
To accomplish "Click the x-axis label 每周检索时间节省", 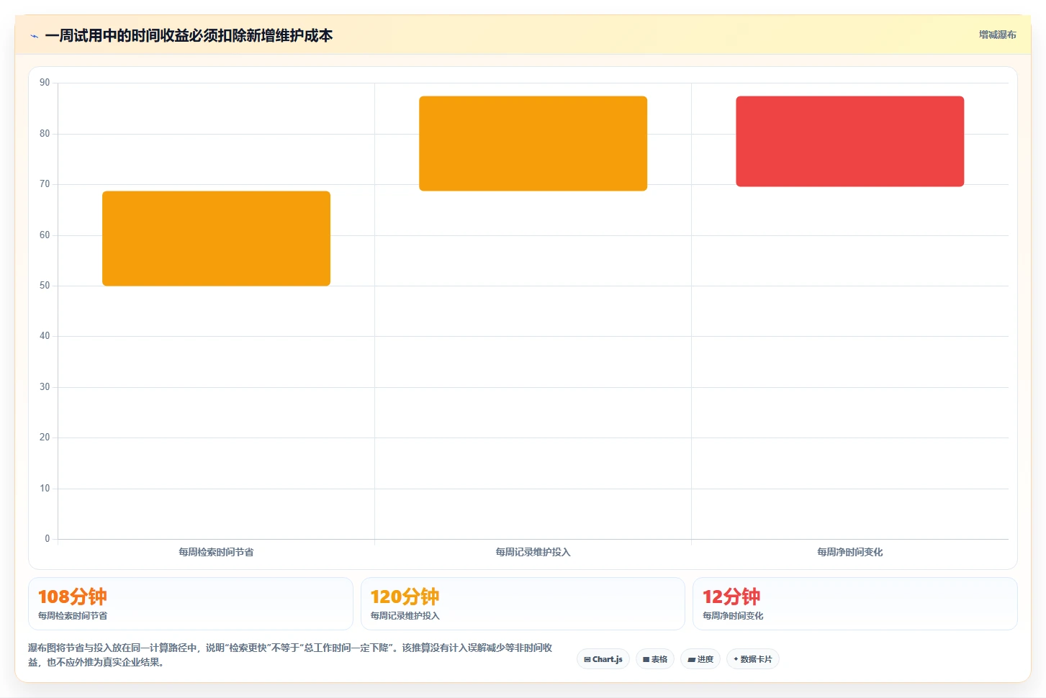I will (216, 552).
